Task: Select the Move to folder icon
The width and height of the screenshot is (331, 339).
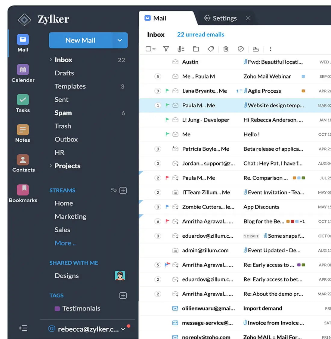Action: coord(196,49)
